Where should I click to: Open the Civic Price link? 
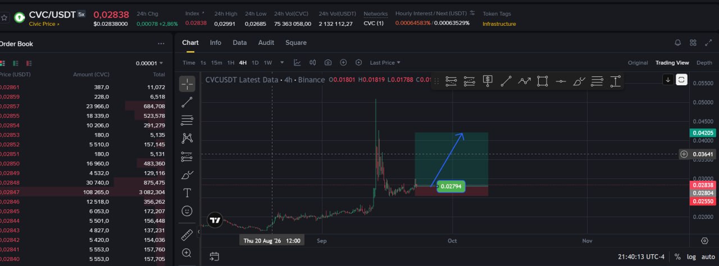[x=44, y=24]
